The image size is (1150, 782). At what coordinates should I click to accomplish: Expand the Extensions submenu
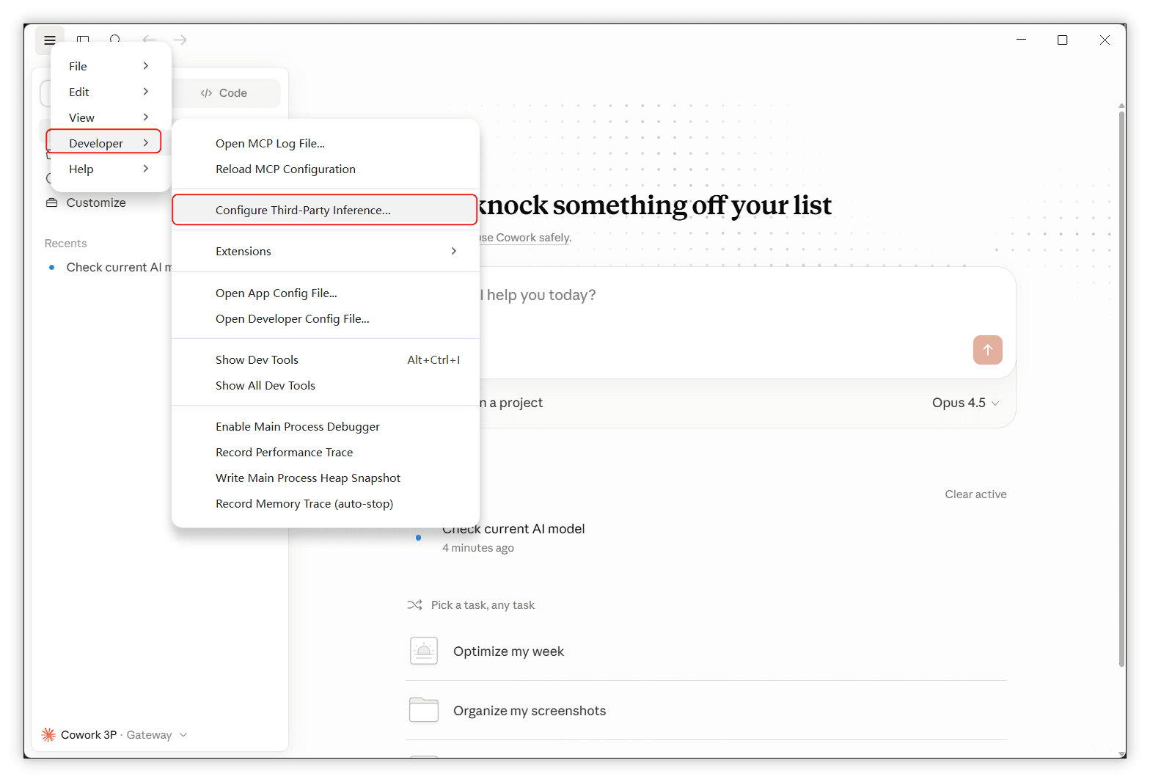pos(326,251)
